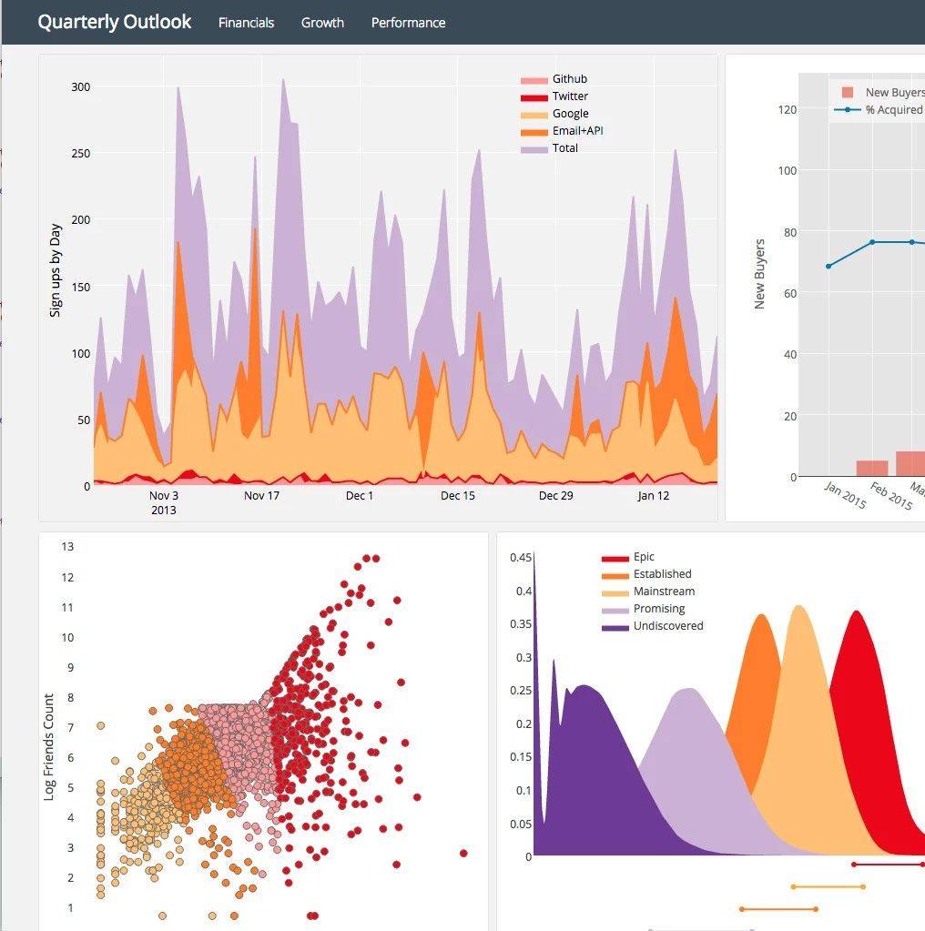This screenshot has height=931, width=925.
Task: Click the light purple Promising legend swatch
Action: click(615, 610)
